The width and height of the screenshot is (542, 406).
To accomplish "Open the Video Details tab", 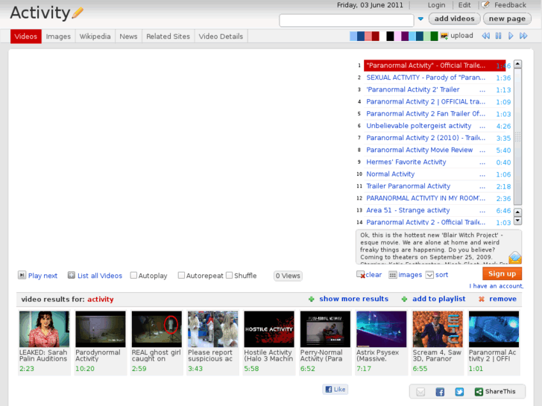I will pos(221,37).
